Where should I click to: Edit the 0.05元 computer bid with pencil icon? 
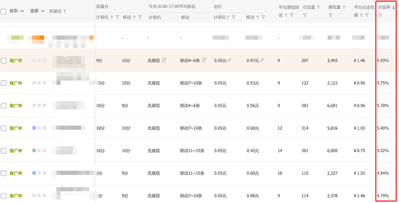[229, 61]
